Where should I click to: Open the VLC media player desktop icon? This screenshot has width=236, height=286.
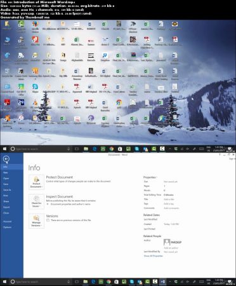(35, 105)
